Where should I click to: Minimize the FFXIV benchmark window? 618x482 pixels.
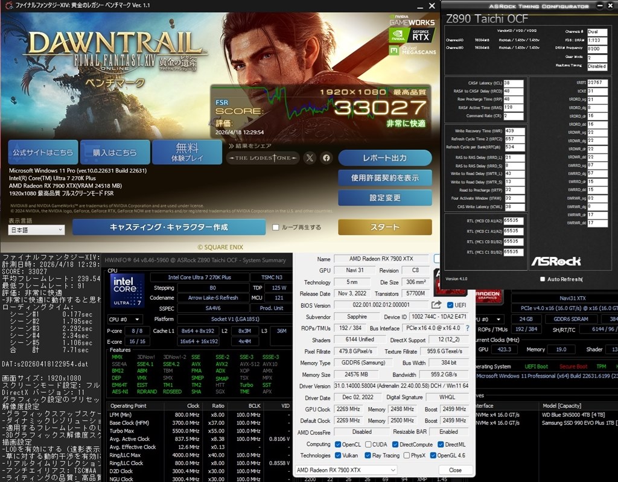(x=420, y=6)
